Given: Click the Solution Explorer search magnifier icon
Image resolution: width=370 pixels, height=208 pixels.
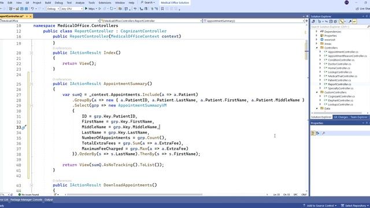Looking at the screenshot, I should [x=368, y=27].
